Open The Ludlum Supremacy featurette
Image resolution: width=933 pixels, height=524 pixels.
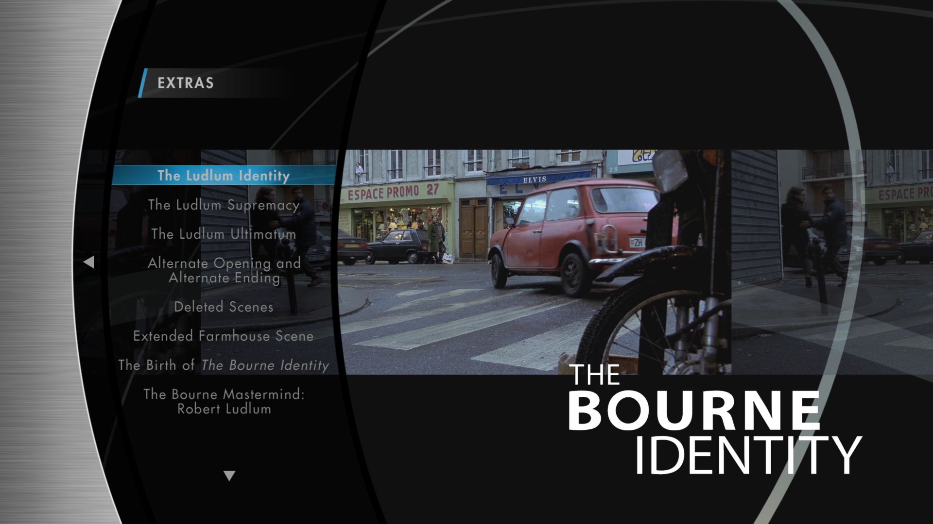coord(224,205)
